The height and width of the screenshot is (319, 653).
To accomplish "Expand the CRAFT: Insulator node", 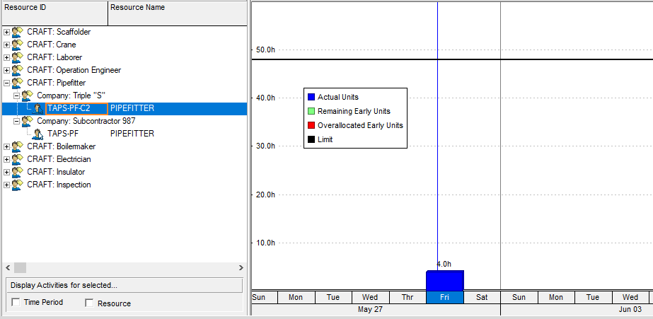I will coord(7,172).
